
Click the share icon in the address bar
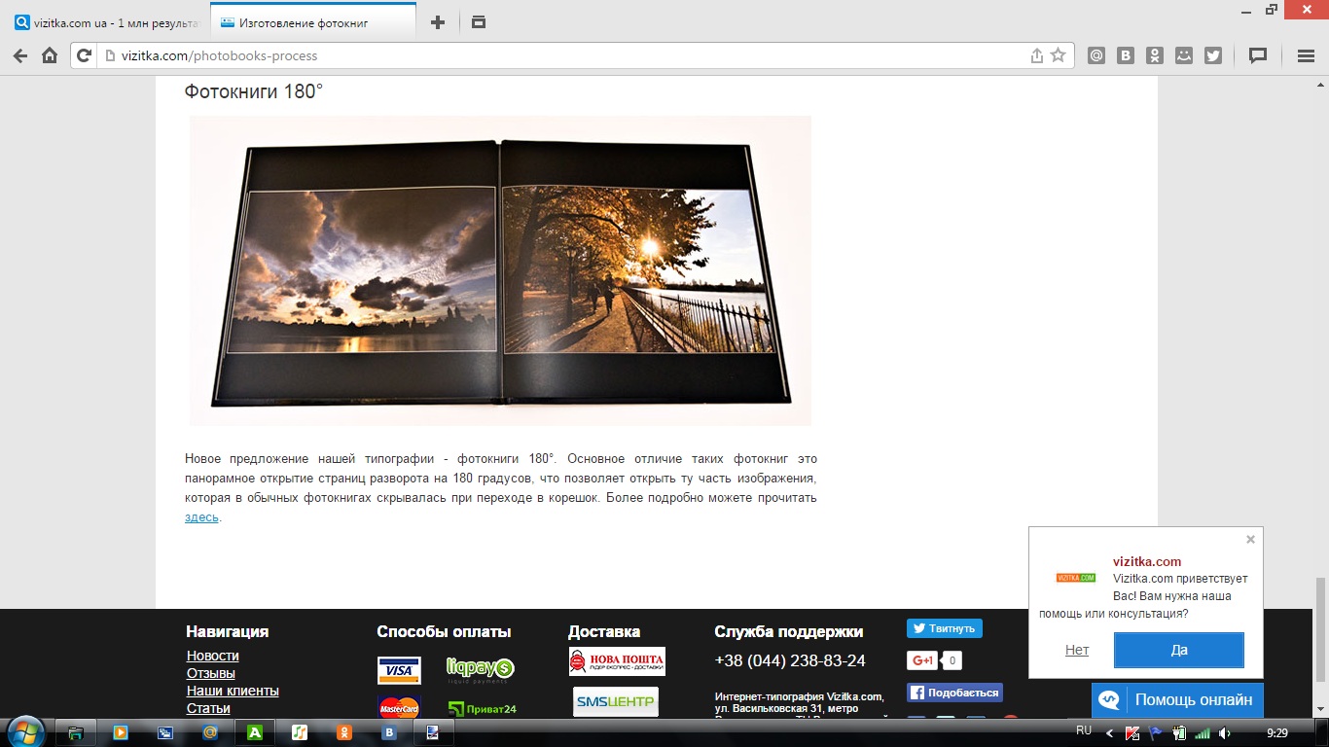[1036, 55]
